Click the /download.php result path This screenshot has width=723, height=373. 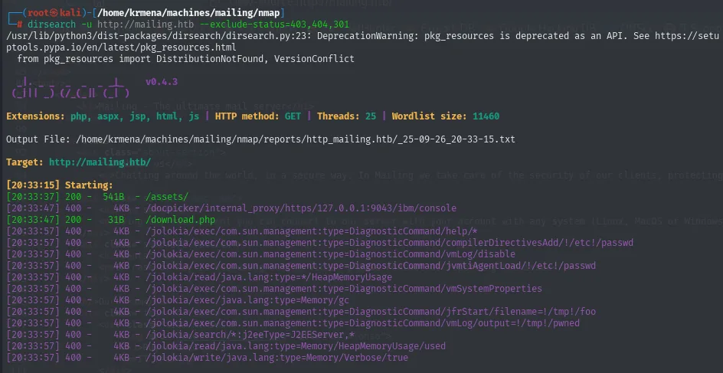(180, 220)
